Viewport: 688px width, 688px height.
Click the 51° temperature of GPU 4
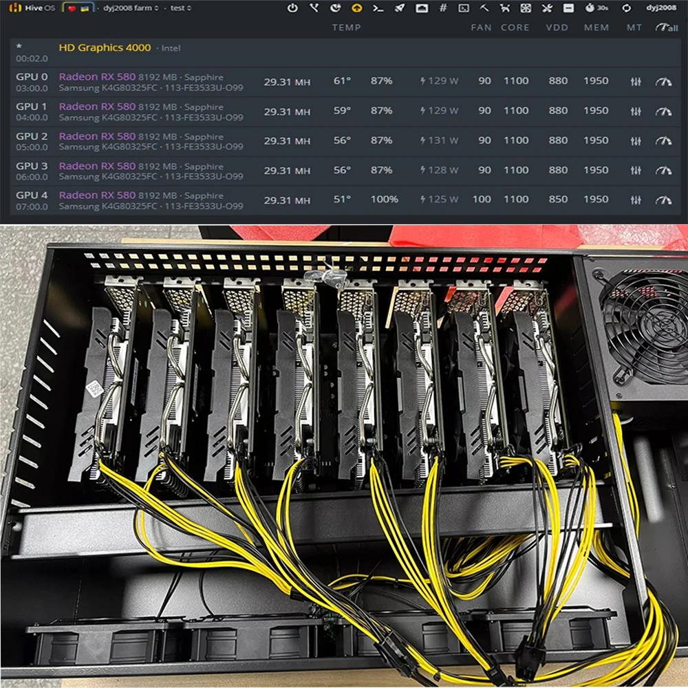click(342, 200)
